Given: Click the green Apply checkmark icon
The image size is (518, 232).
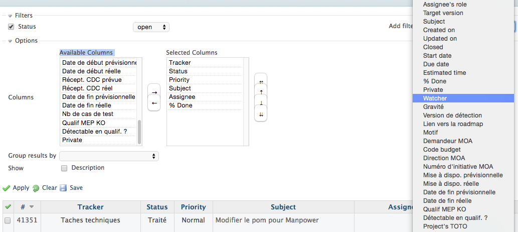Looking at the screenshot, I should [x=6, y=188].
